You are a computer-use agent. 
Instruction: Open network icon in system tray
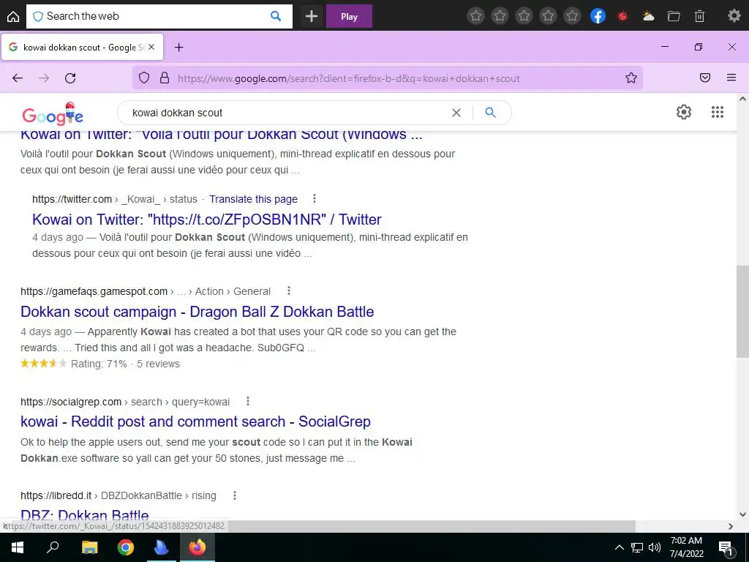point(637,547)
